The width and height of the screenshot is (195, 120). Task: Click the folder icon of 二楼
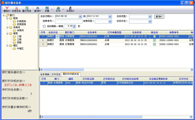click(14, 36)
